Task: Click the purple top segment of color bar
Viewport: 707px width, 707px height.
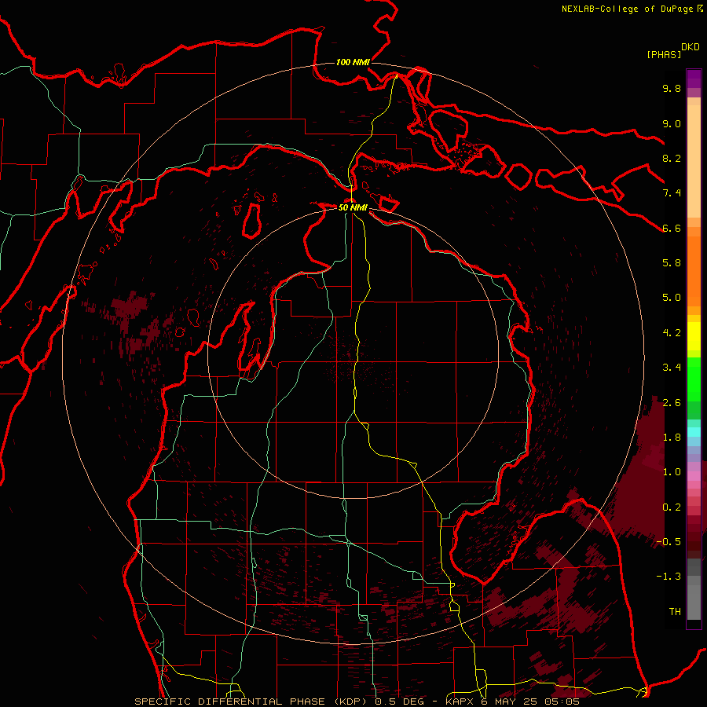Action: click(694, 79)
